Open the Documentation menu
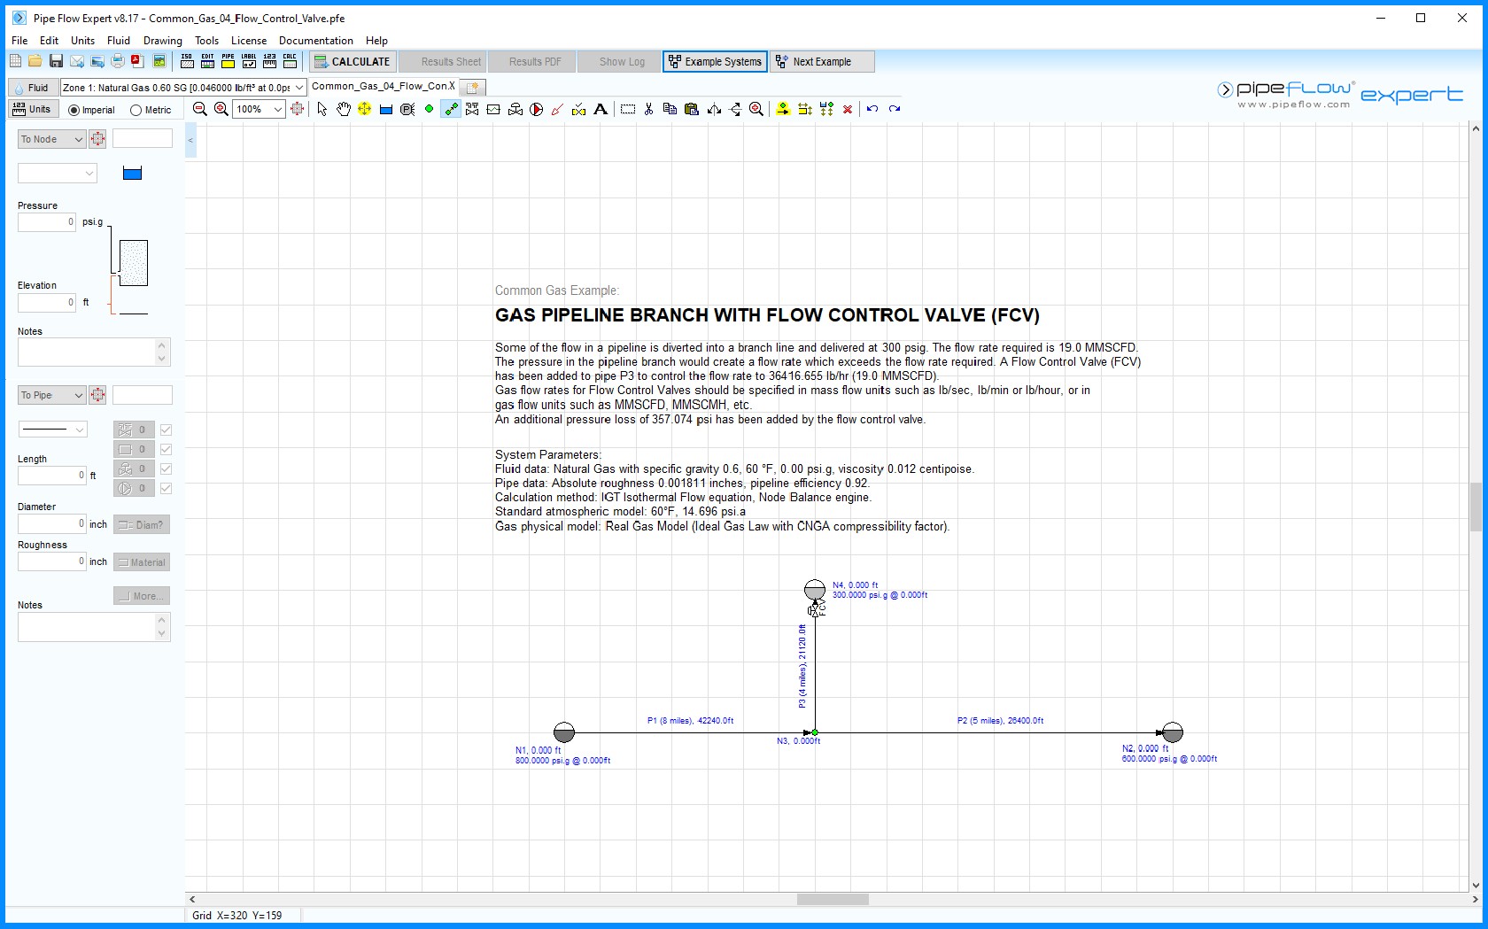 [315, 41]
